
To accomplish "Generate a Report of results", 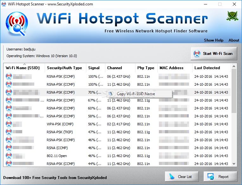I will [x=220, y=176].
